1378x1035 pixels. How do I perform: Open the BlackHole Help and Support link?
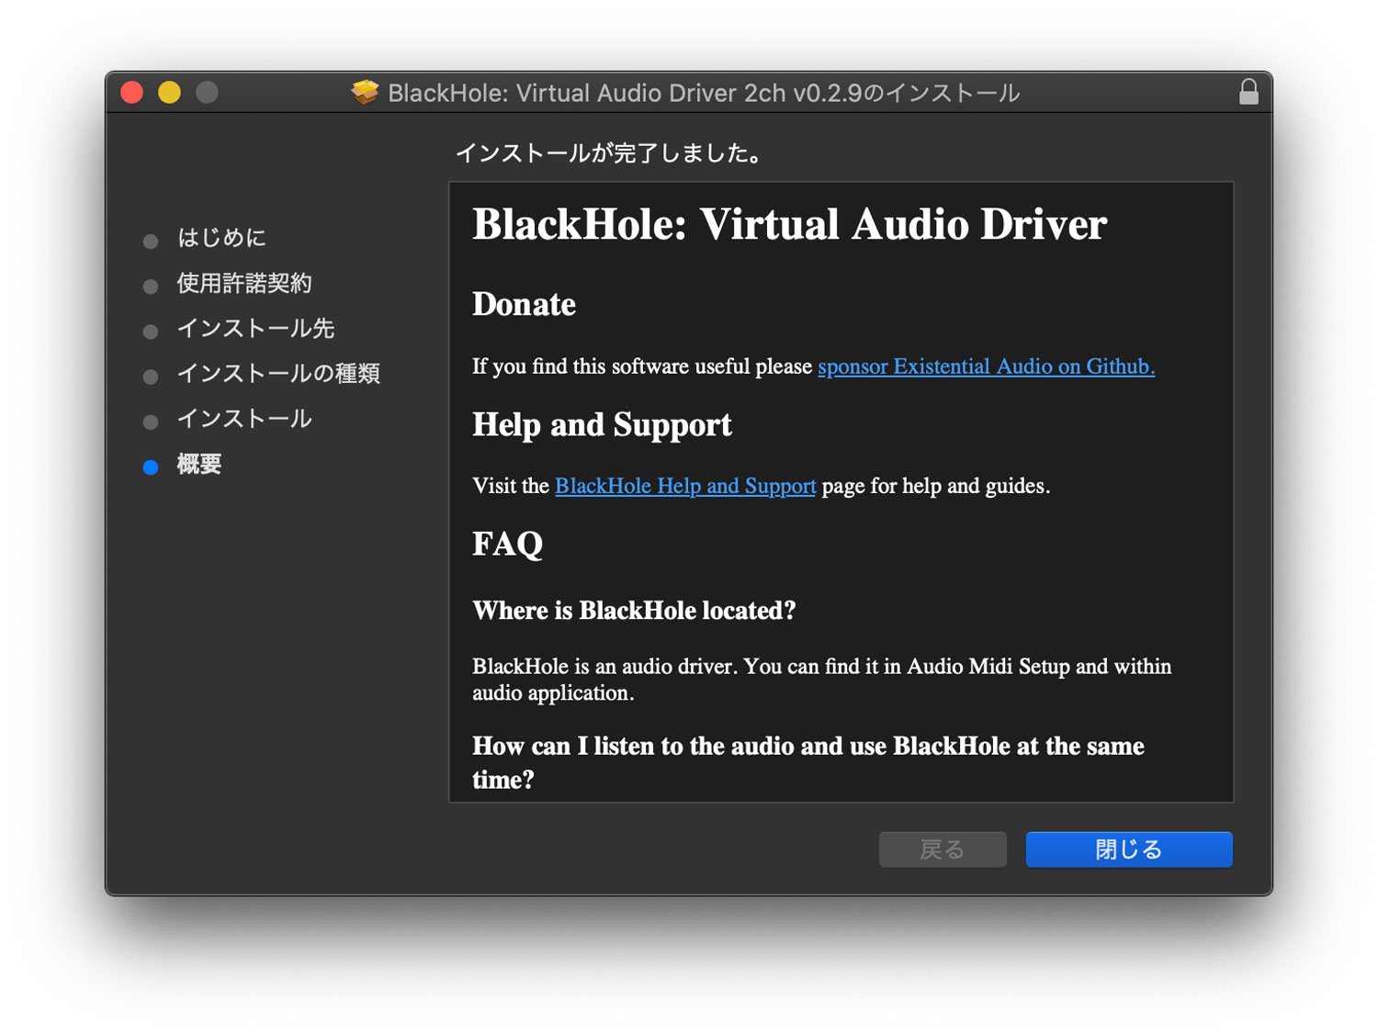685,486
